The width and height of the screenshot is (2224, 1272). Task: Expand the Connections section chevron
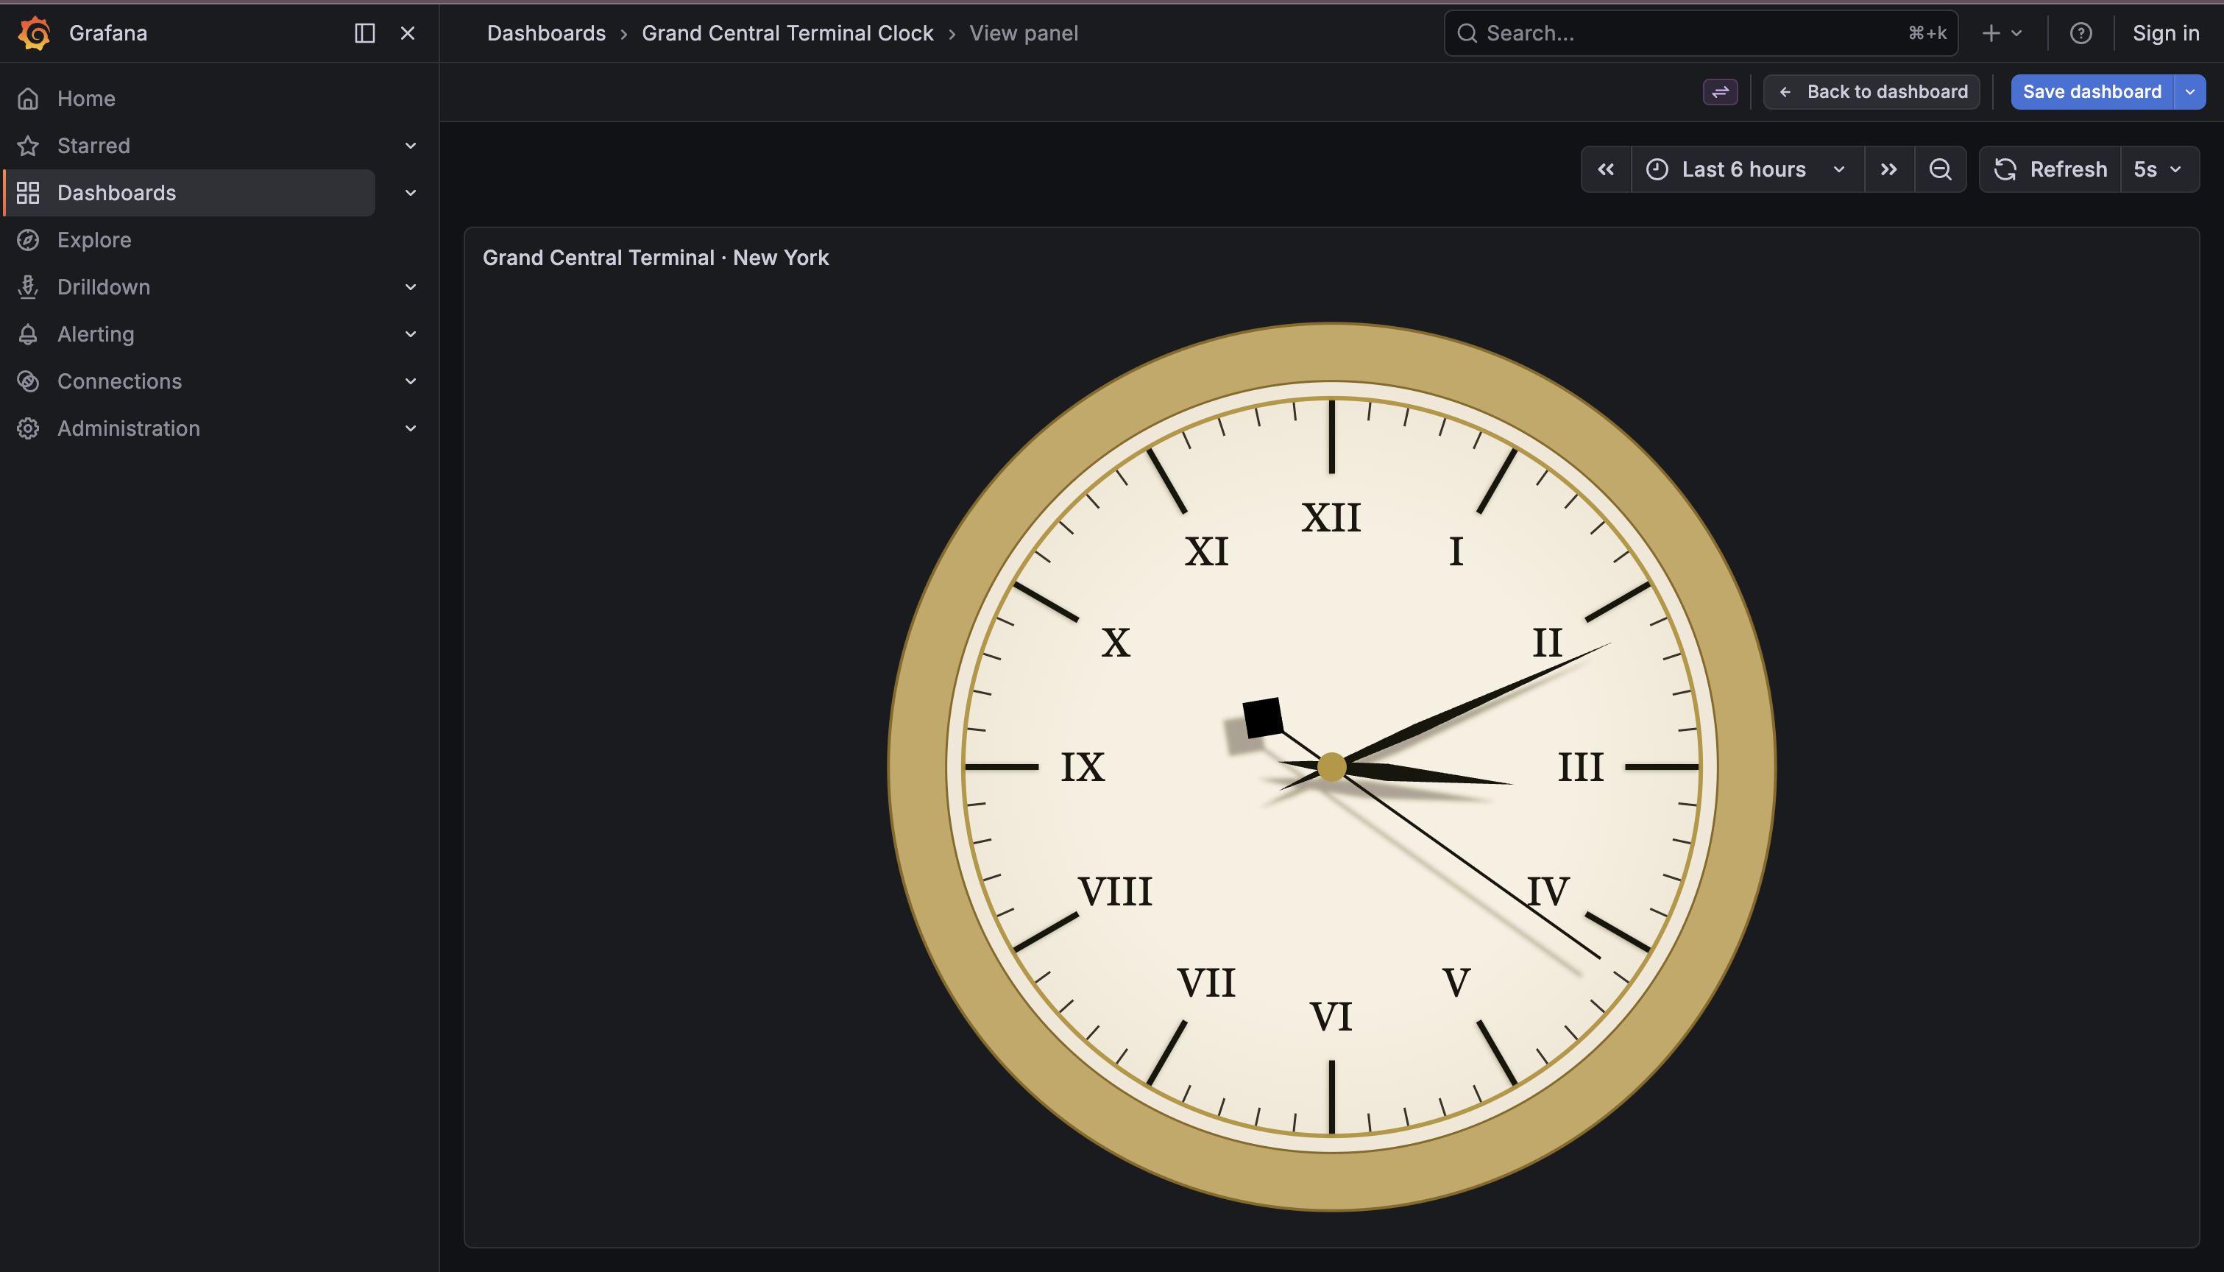coord(411,382)
